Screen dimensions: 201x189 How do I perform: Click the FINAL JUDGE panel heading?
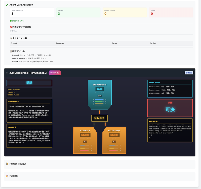click(154, 83)
